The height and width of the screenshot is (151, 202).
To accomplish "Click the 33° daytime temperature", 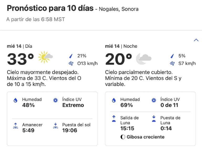I will coord(21,59).
